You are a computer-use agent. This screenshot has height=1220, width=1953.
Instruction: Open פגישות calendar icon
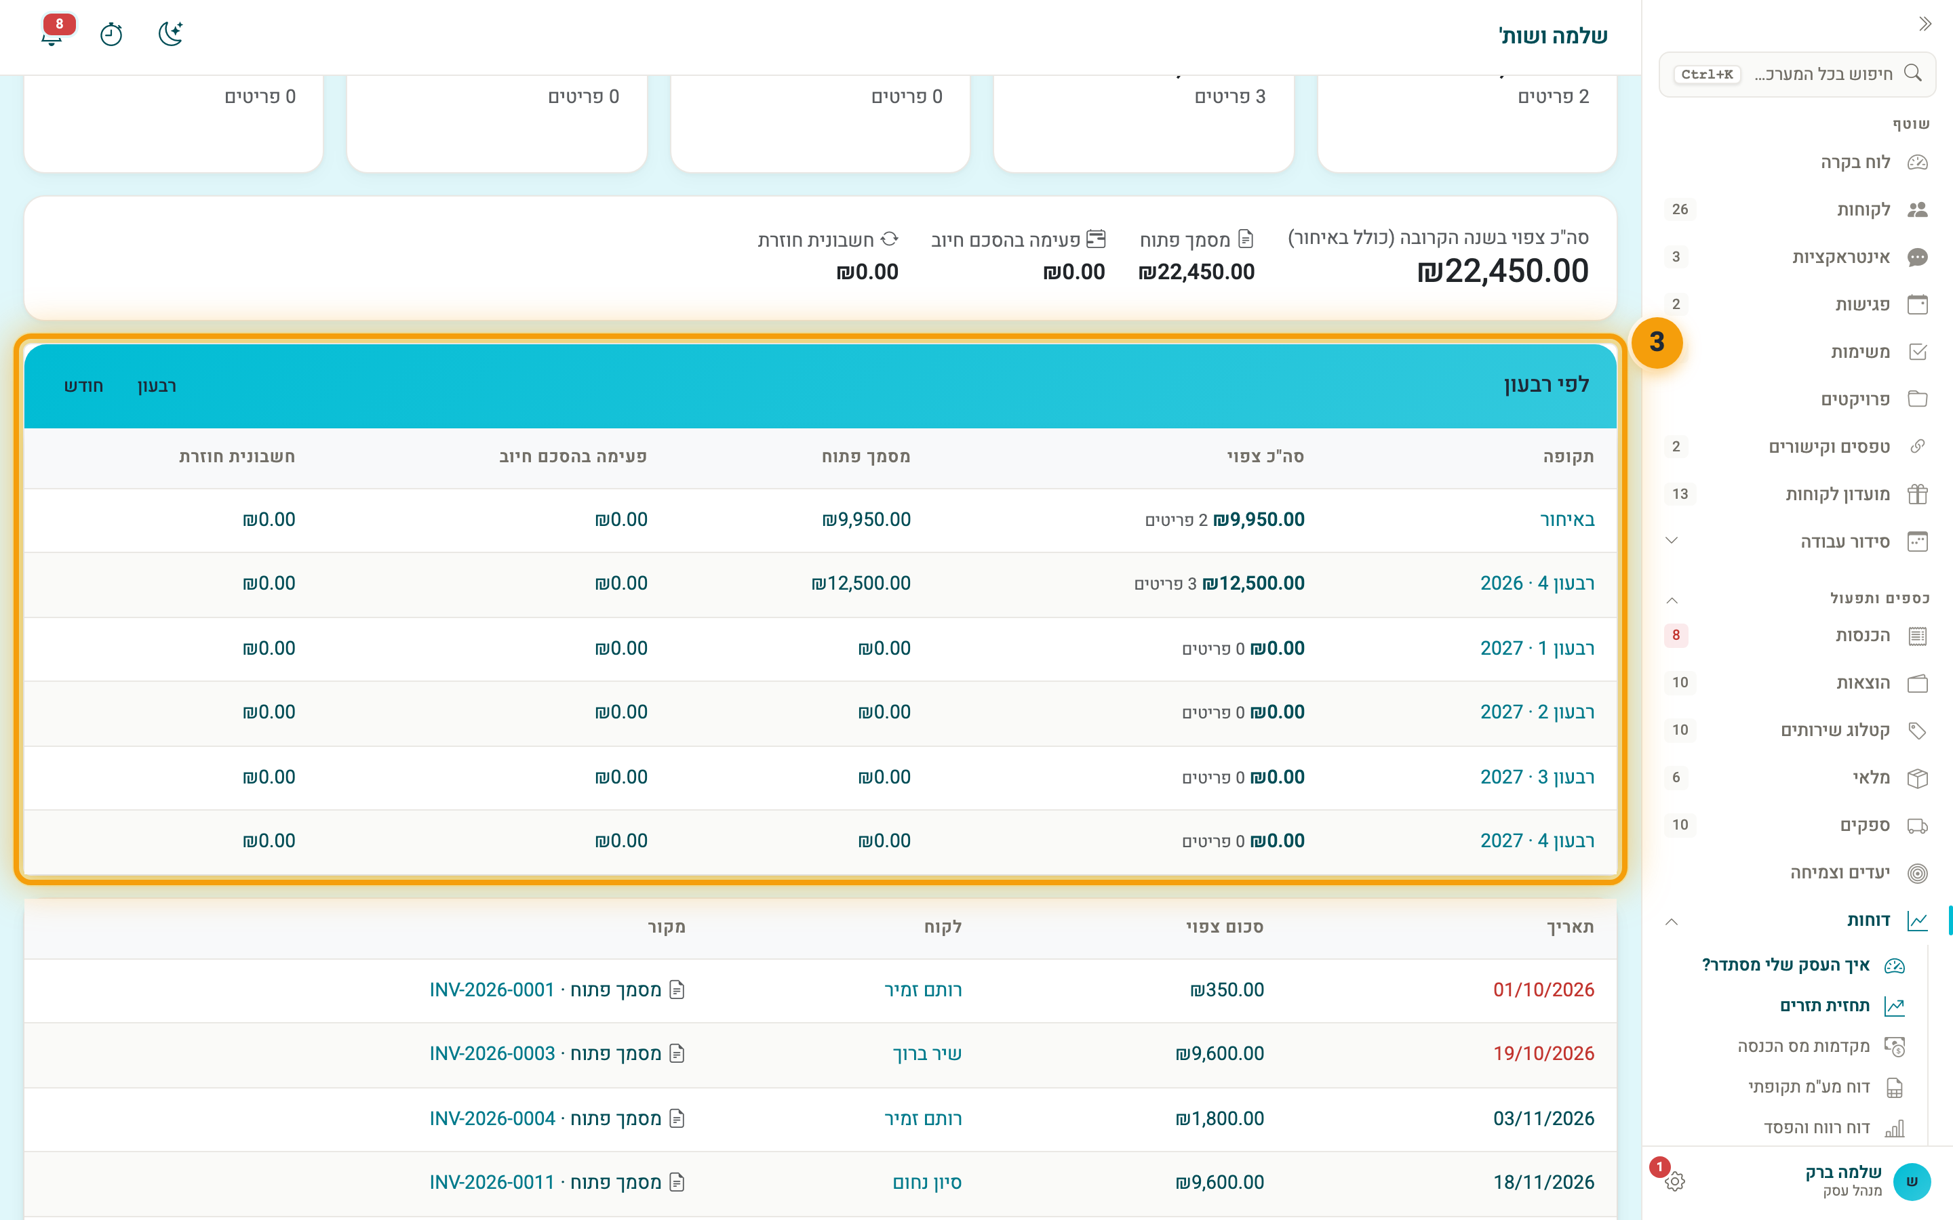pos(1918,304)
